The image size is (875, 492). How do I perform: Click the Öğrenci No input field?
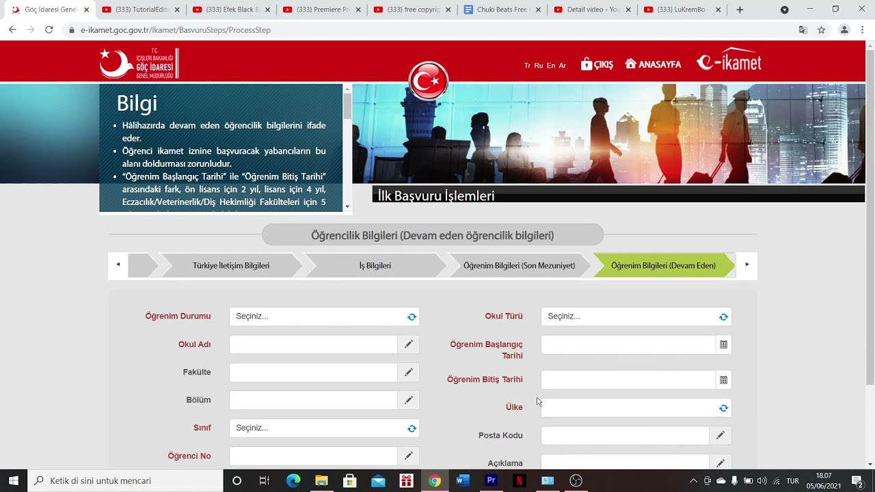[314, 456]
